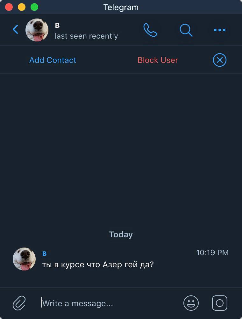Start a voice call with the phone icon
Screen dimensions: 242x319
pyautogui.click(x=150, y=30)
